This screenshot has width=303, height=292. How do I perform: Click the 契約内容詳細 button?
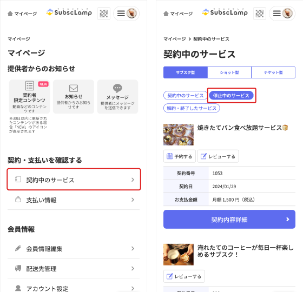click(229, 220)
